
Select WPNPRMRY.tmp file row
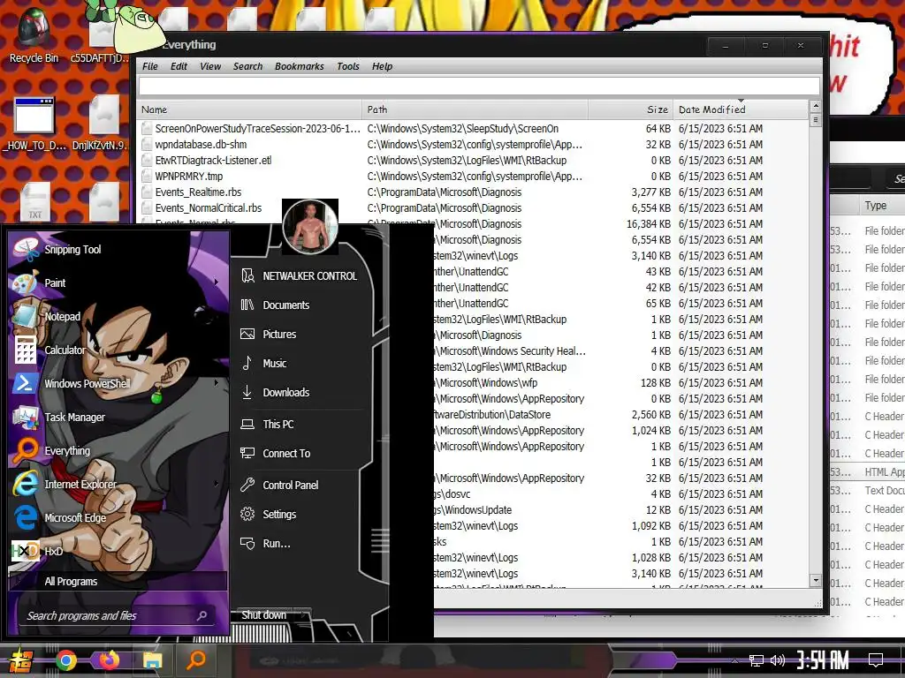pos(474,176)
